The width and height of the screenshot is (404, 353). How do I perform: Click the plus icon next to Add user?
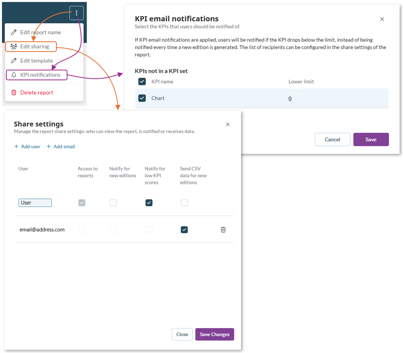(x=16, y=146)
